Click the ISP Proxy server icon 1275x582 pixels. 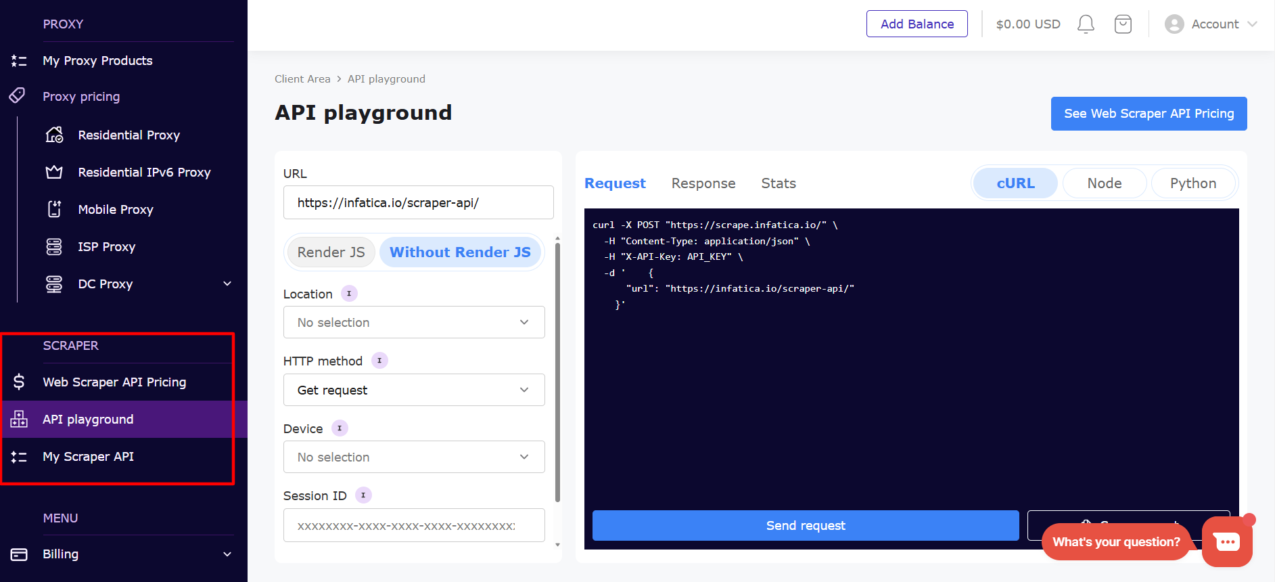(x=54, y=246)
